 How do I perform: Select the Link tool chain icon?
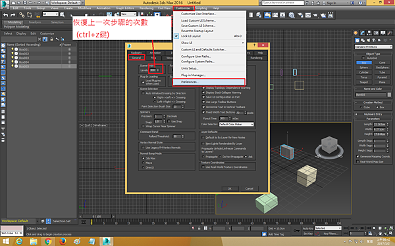tap(22, 15)
